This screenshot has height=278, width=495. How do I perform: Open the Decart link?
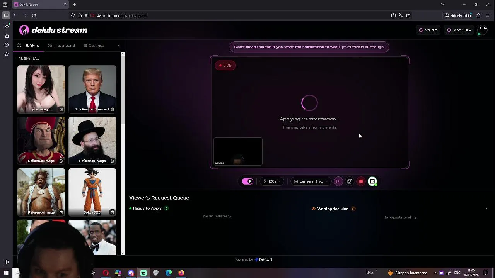coord(263,259)
